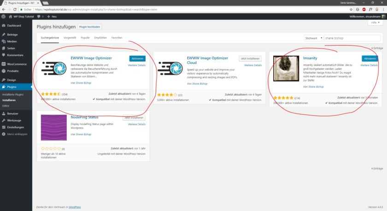Open WooCommerce in the sidebar

point(17,64)
